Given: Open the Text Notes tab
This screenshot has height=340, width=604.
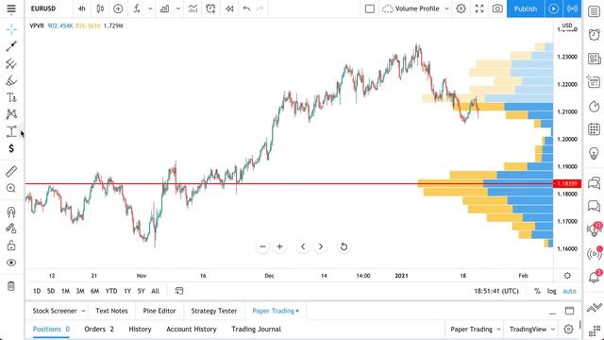Looking at the screenshot, I should (111, 311).
